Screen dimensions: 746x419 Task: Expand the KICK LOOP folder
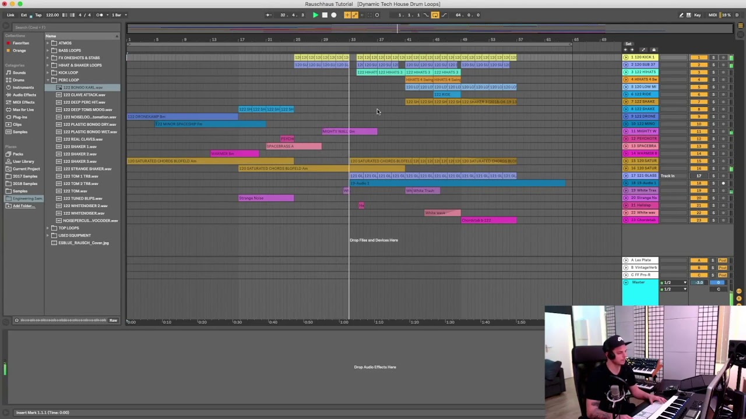(48, 73)
